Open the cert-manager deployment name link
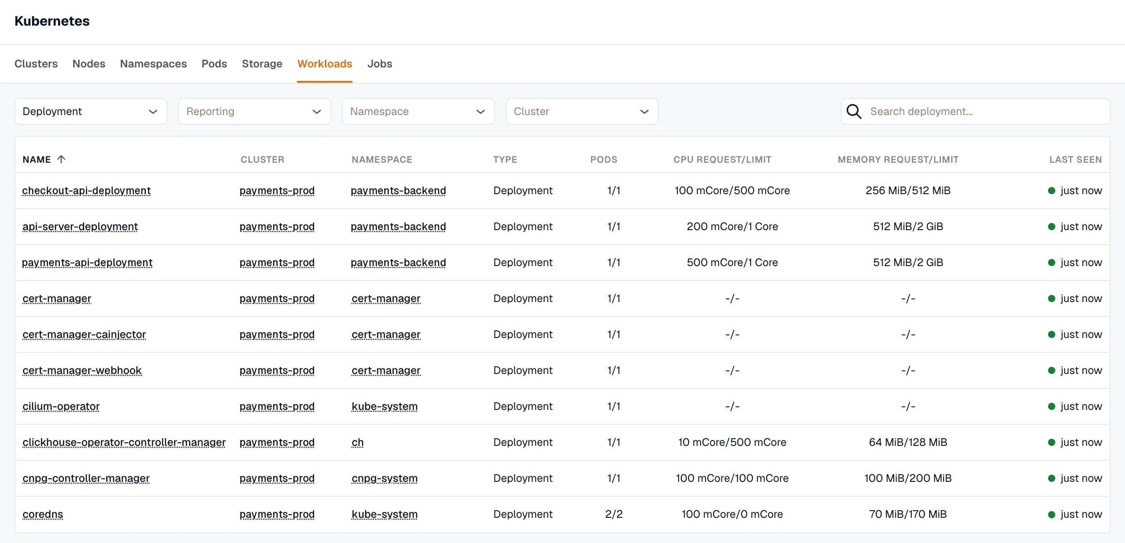This screenshot has height=543, width=1125. pyautogui.click(x=57, y=298)
